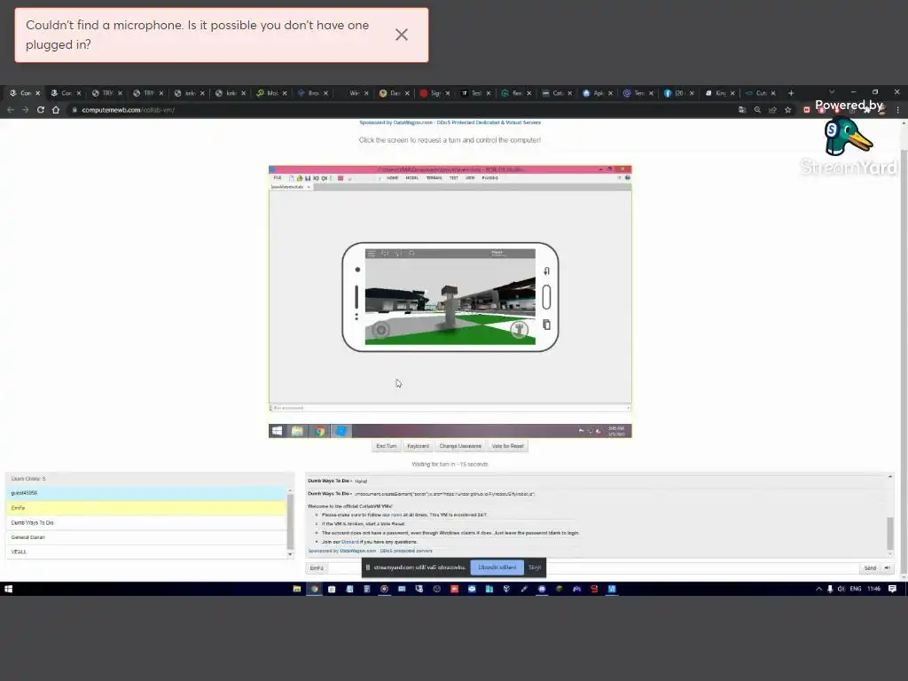Open host Windows Start button
Viewport: 908px width, 681px height.
pyautogui.click(x=8, y=589)
